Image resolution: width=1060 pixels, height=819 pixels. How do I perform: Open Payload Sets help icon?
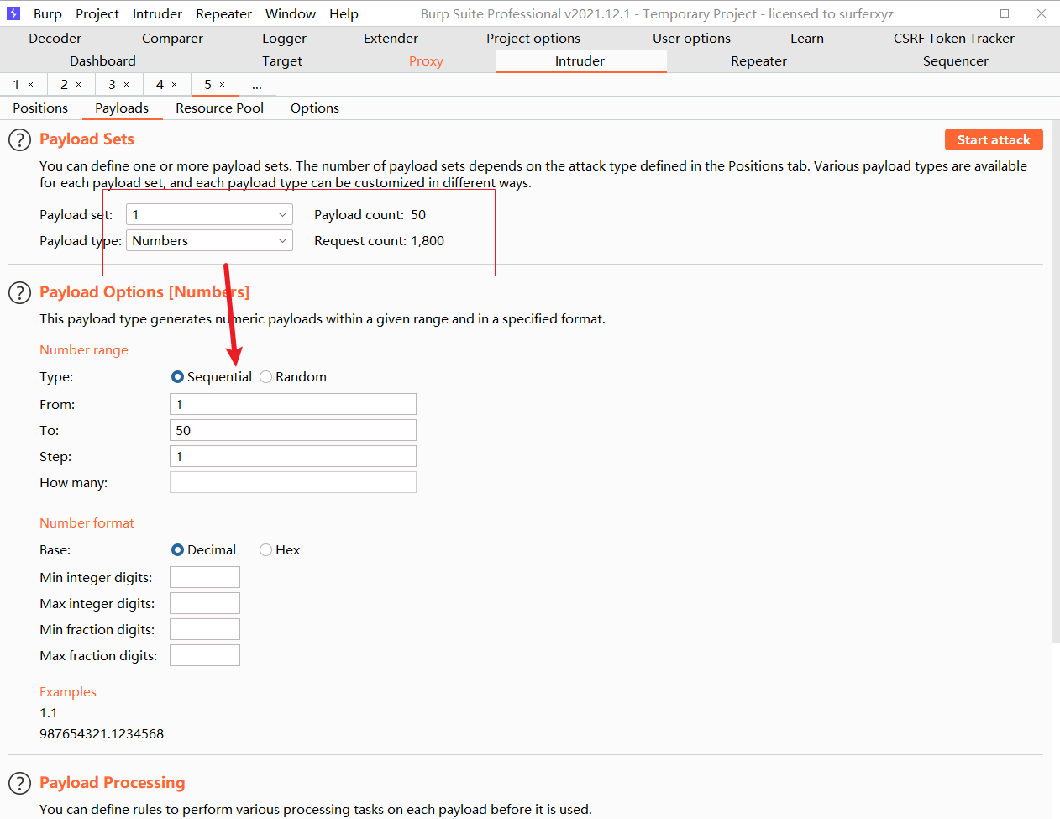pyautogui.click(x=19, y=140)
